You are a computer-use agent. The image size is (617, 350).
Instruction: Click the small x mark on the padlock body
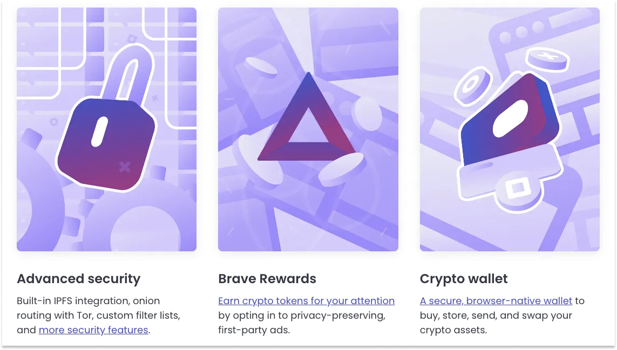click(x=125, y=167)
